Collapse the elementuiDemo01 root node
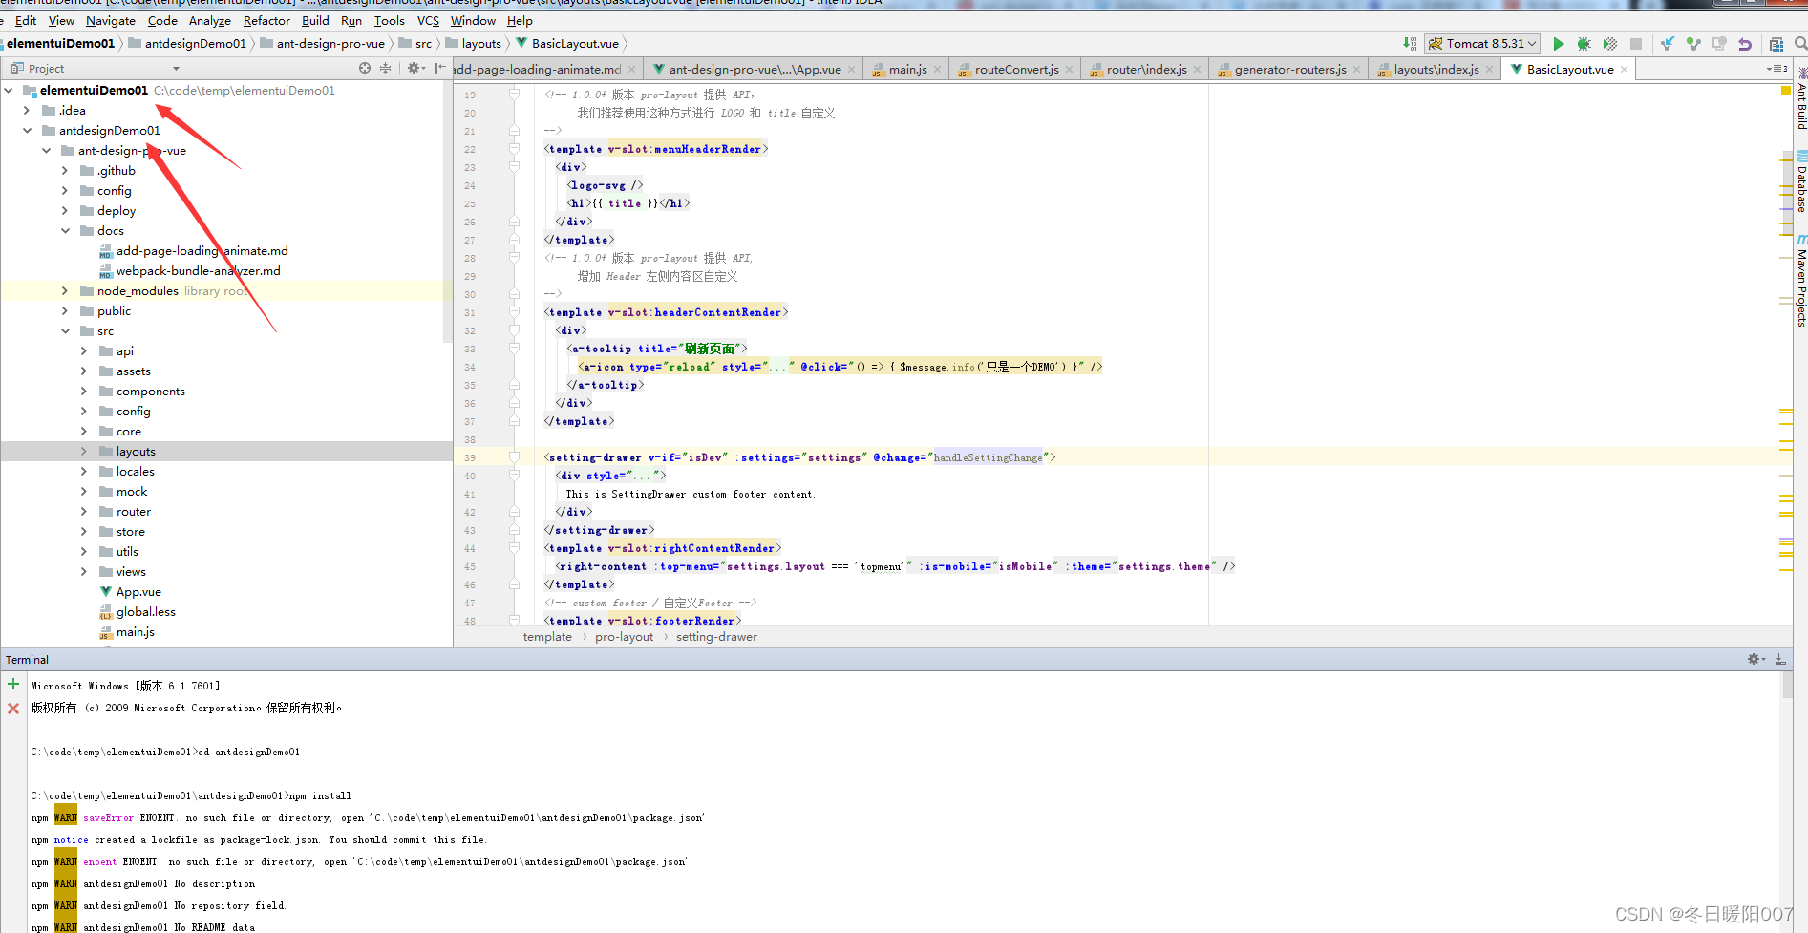The height and width of the screenshot is (933, 1808). point(9,91)
